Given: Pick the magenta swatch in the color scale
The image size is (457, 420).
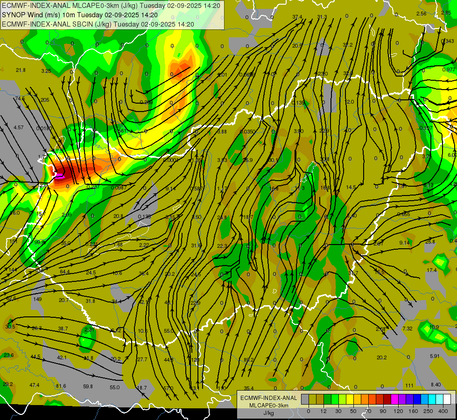Looking at the screenshot, I should pos(394,399).
